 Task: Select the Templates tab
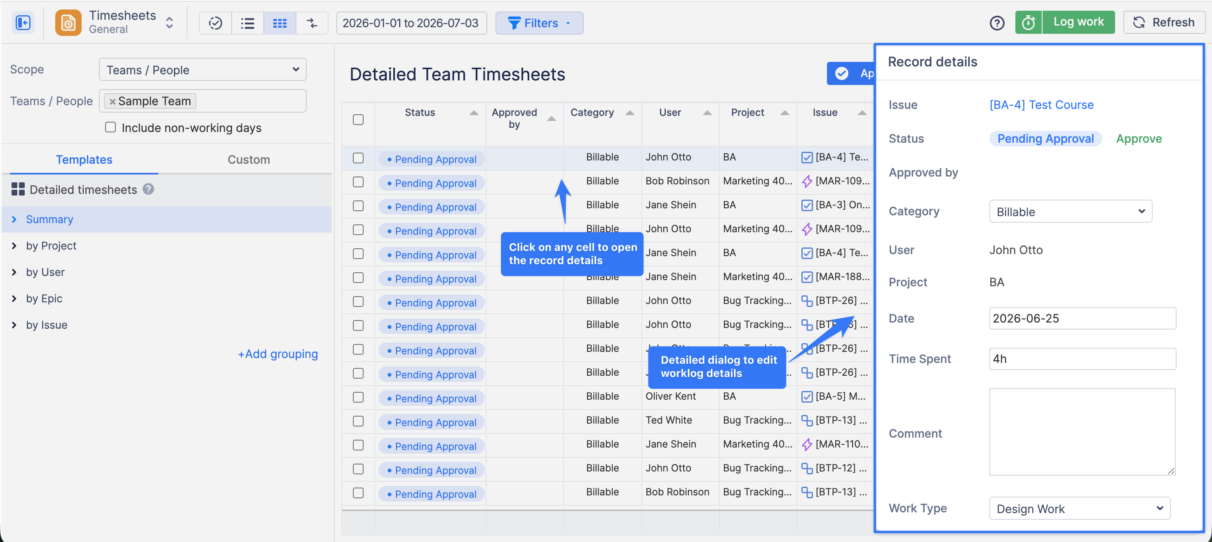[x=84, y=160]
